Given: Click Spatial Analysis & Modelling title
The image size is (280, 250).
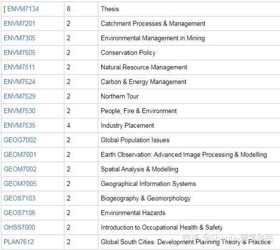Looking at the screenshot, I should [x=140, y=169].
